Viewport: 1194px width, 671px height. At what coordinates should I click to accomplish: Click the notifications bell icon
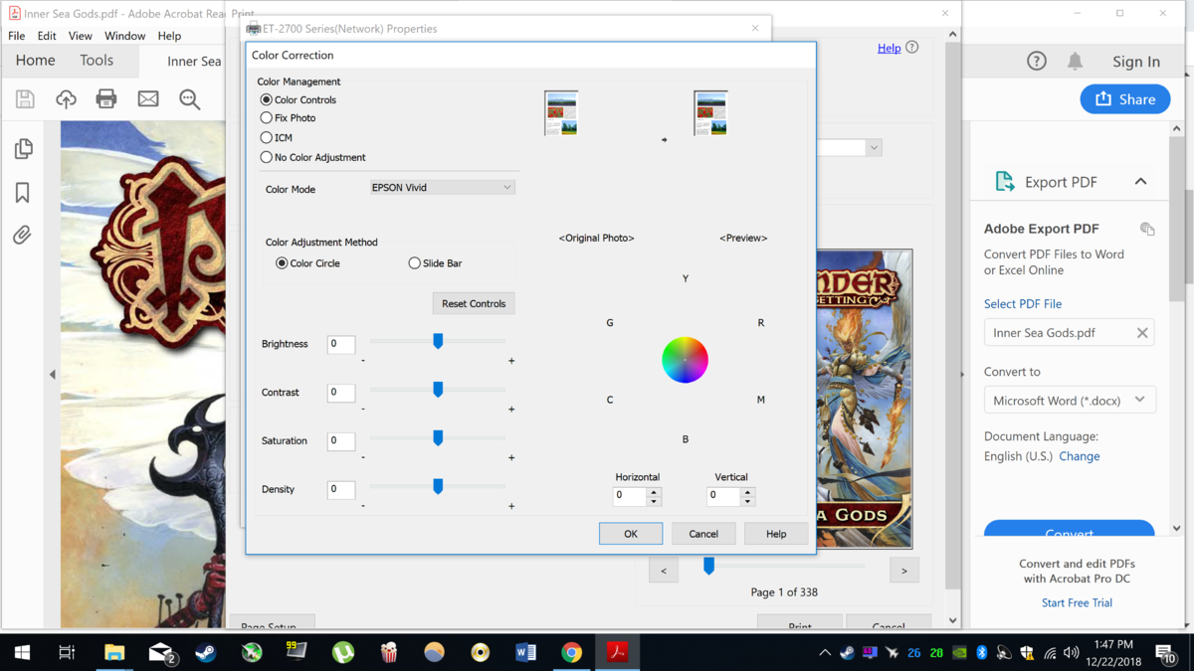(1075, 62)
